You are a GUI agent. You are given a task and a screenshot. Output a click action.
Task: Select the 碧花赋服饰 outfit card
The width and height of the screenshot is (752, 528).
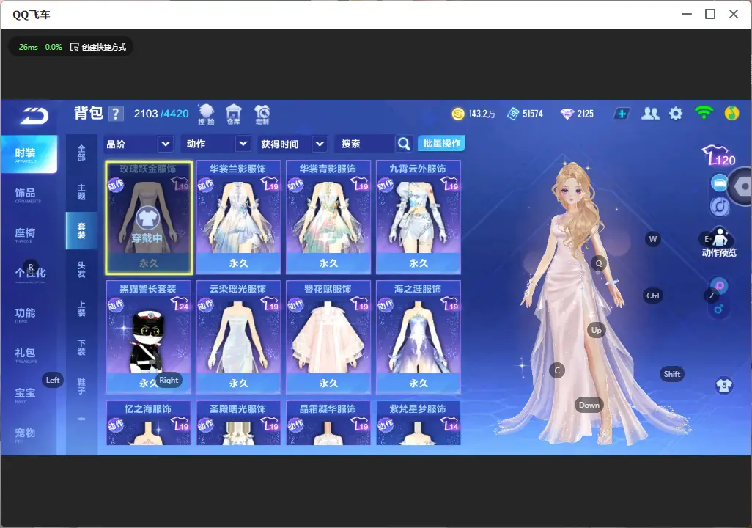[328, 337]
